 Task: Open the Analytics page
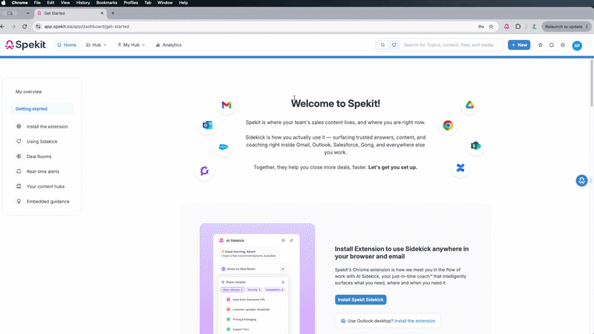coord(169,45)
